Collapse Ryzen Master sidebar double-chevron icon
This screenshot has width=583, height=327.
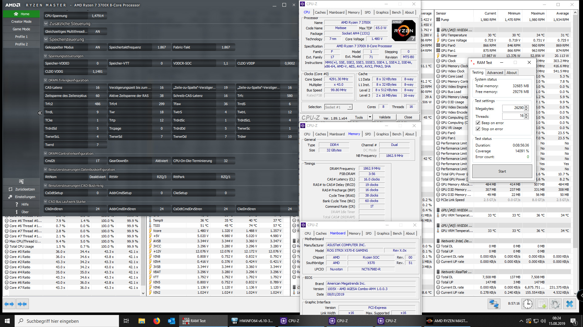pos(40,113)
